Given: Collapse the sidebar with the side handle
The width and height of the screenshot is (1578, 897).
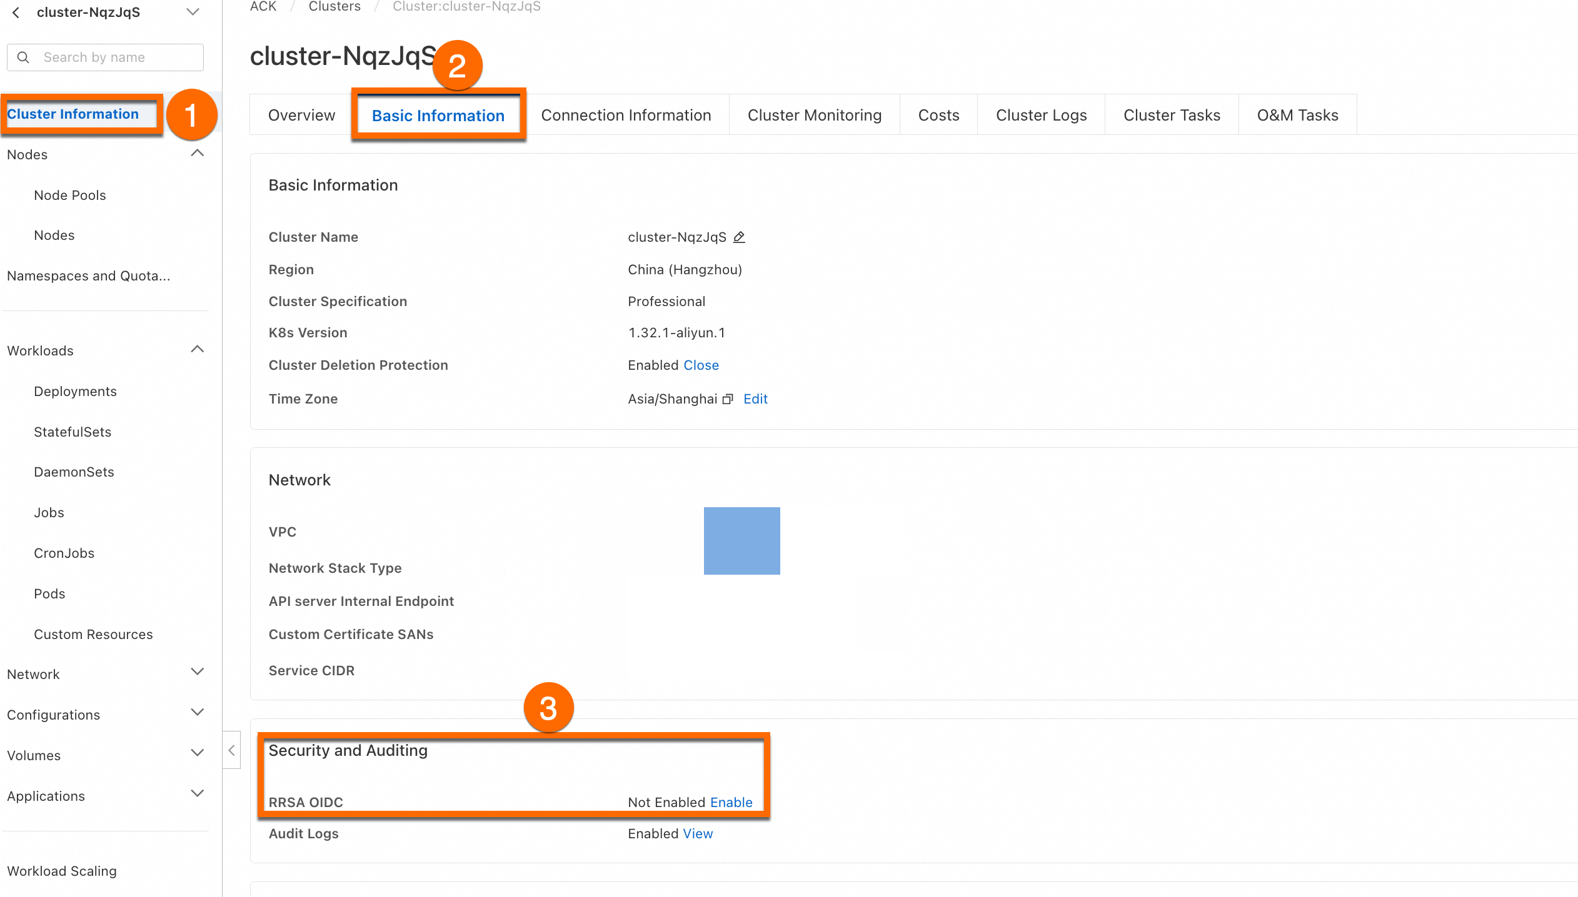Looking at the screenshot, I should tap(231, 750).
